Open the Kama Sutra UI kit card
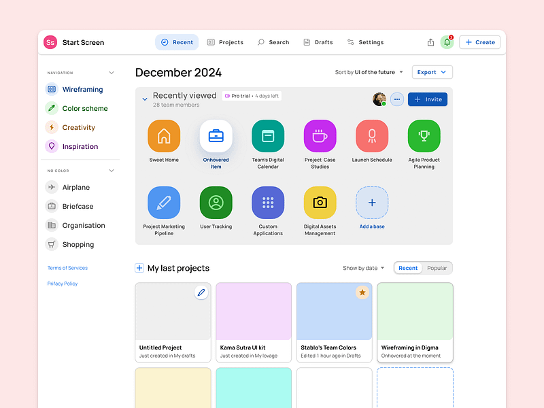The width and height of the screenshot is (544, 408). pos(254,322)
